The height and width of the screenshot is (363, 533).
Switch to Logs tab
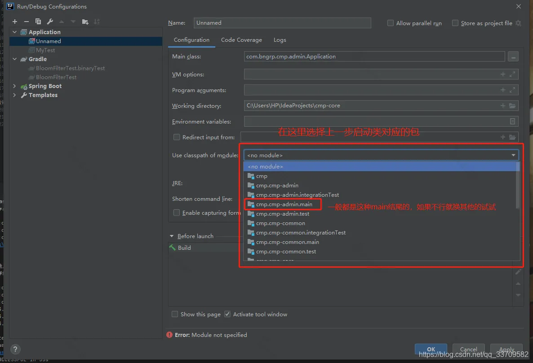click(280, 40)
